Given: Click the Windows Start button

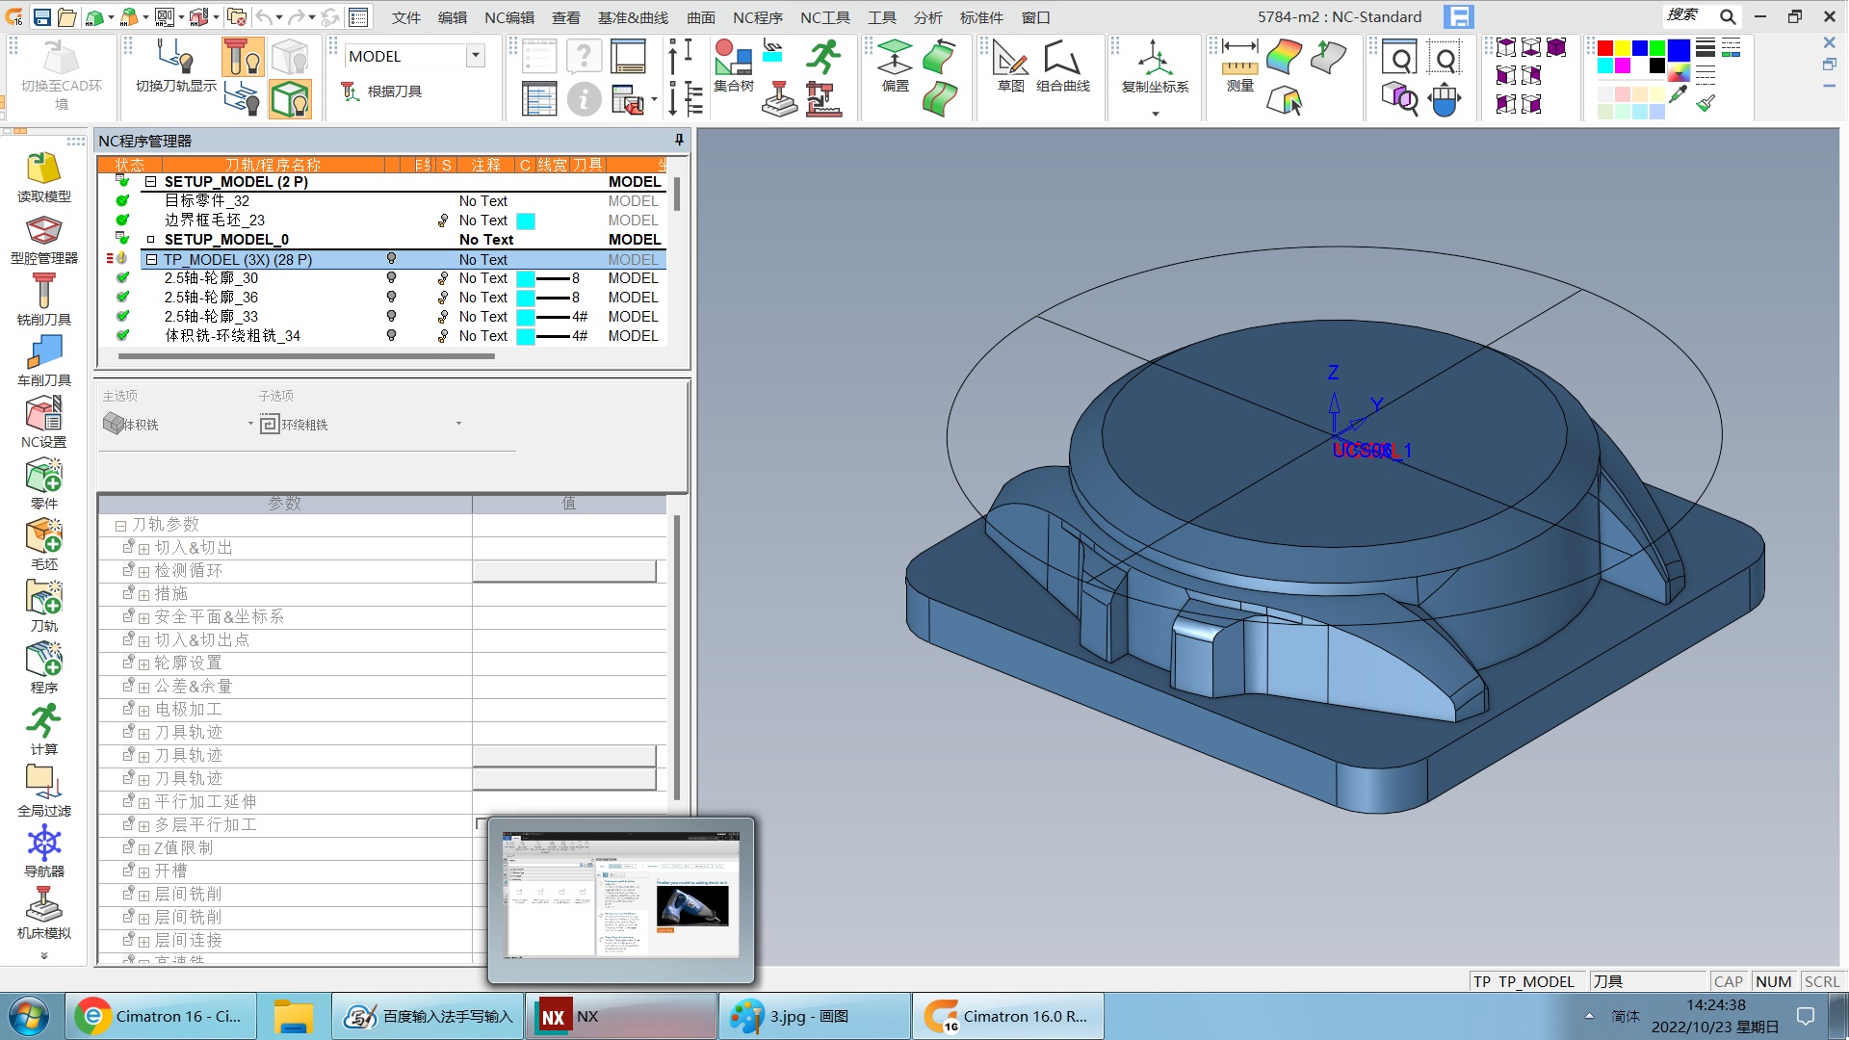Looking at the screenshot, I should [28, 1016].
